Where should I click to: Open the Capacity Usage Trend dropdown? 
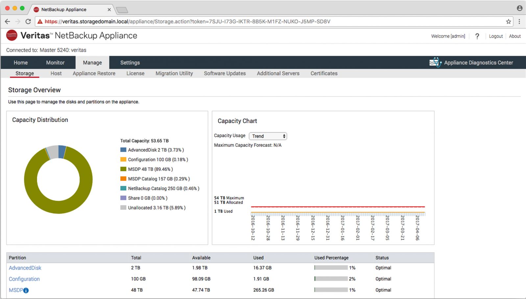(268, 136)
